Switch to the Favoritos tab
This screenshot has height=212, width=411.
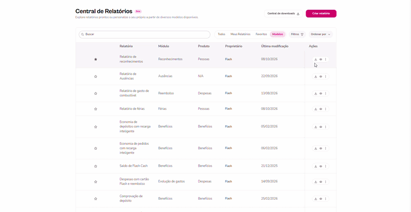[261, 34]
